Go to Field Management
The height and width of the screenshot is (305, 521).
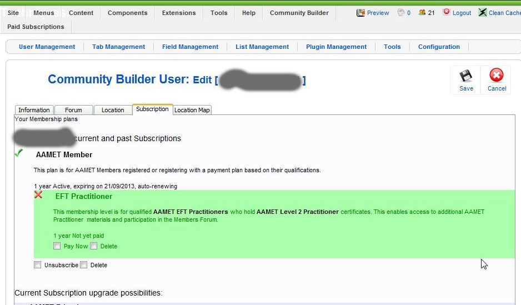coord(190,47)
